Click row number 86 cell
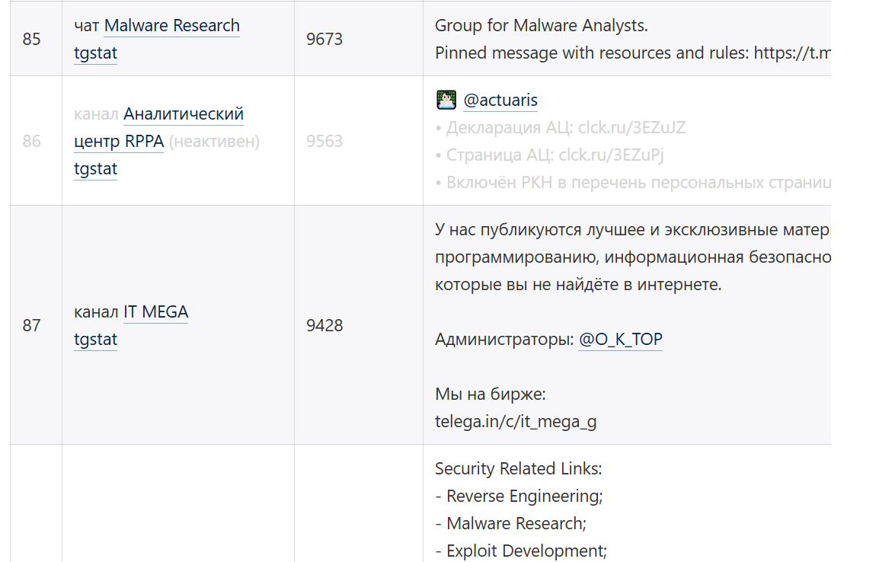The height and width of the screenshot is (562, 879). (32, 142)
